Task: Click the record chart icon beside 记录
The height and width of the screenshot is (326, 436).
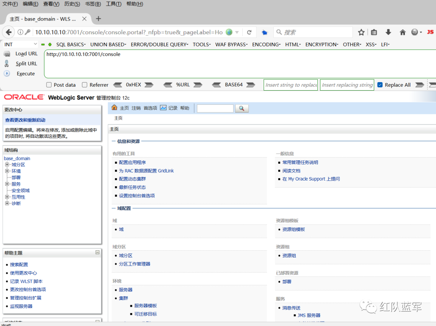Action: pos(163,108)
